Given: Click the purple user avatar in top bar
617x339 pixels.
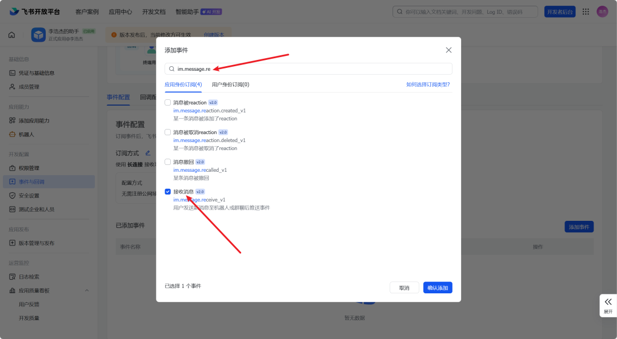Looking at the screenshot, I should coord(602,11).
